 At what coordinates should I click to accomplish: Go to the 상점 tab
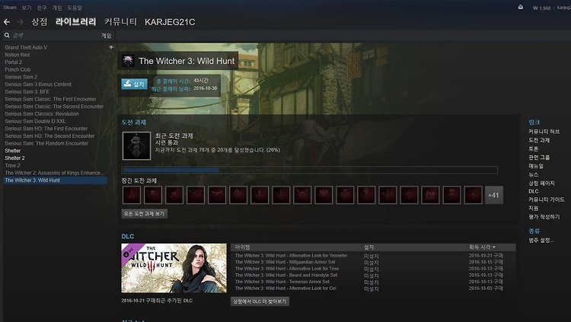[x=40, y=22]
